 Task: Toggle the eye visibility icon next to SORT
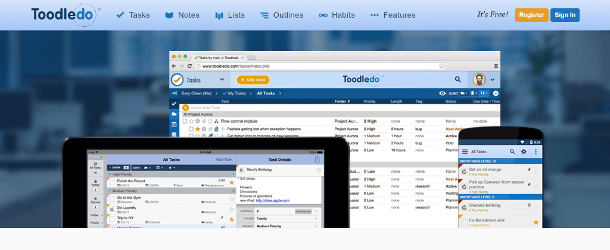[x=443, y=93]
